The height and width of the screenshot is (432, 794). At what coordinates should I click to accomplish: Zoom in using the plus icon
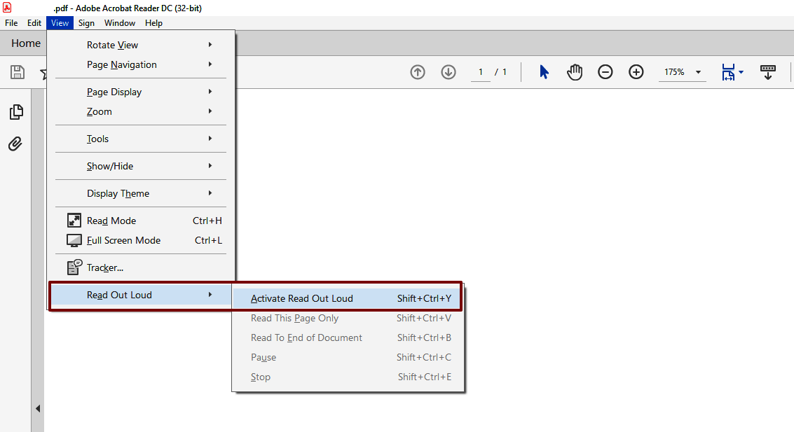coord(636,71)
